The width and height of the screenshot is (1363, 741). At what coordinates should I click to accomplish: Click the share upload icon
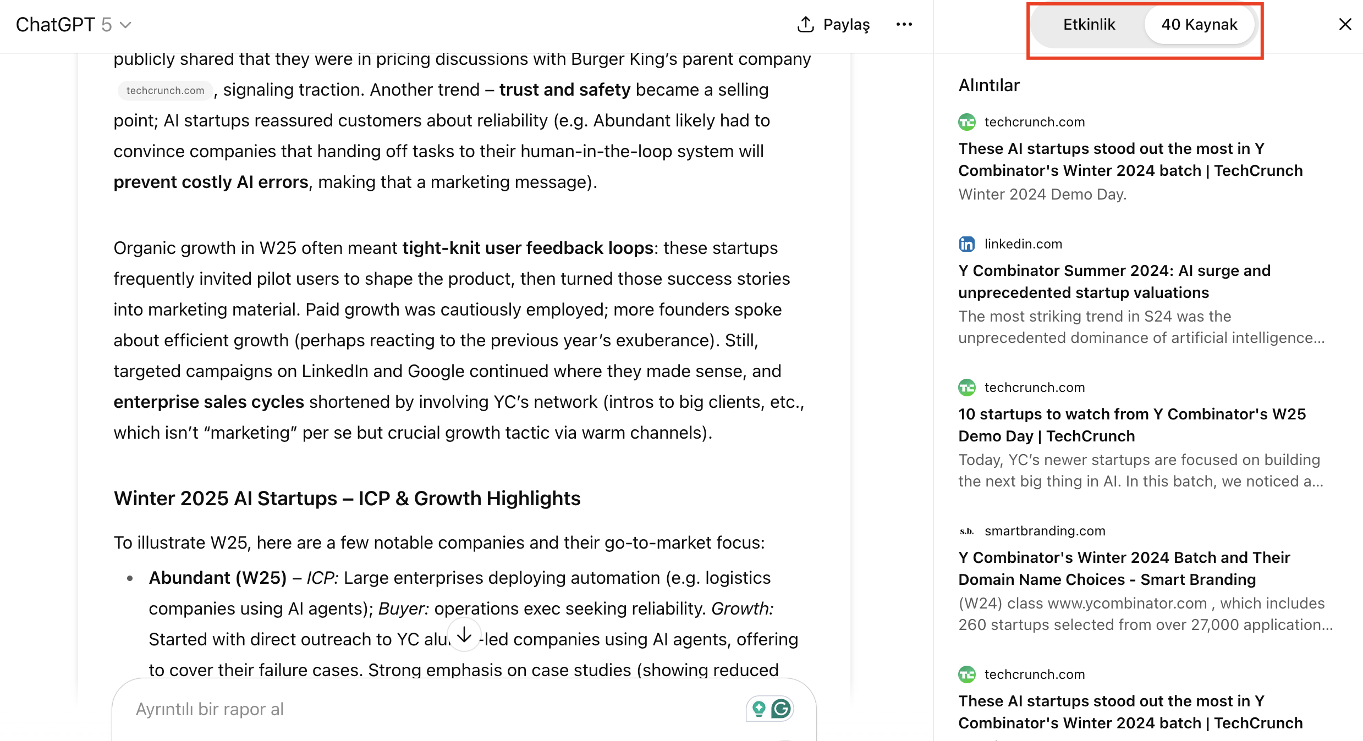click(x=805, y=24)
